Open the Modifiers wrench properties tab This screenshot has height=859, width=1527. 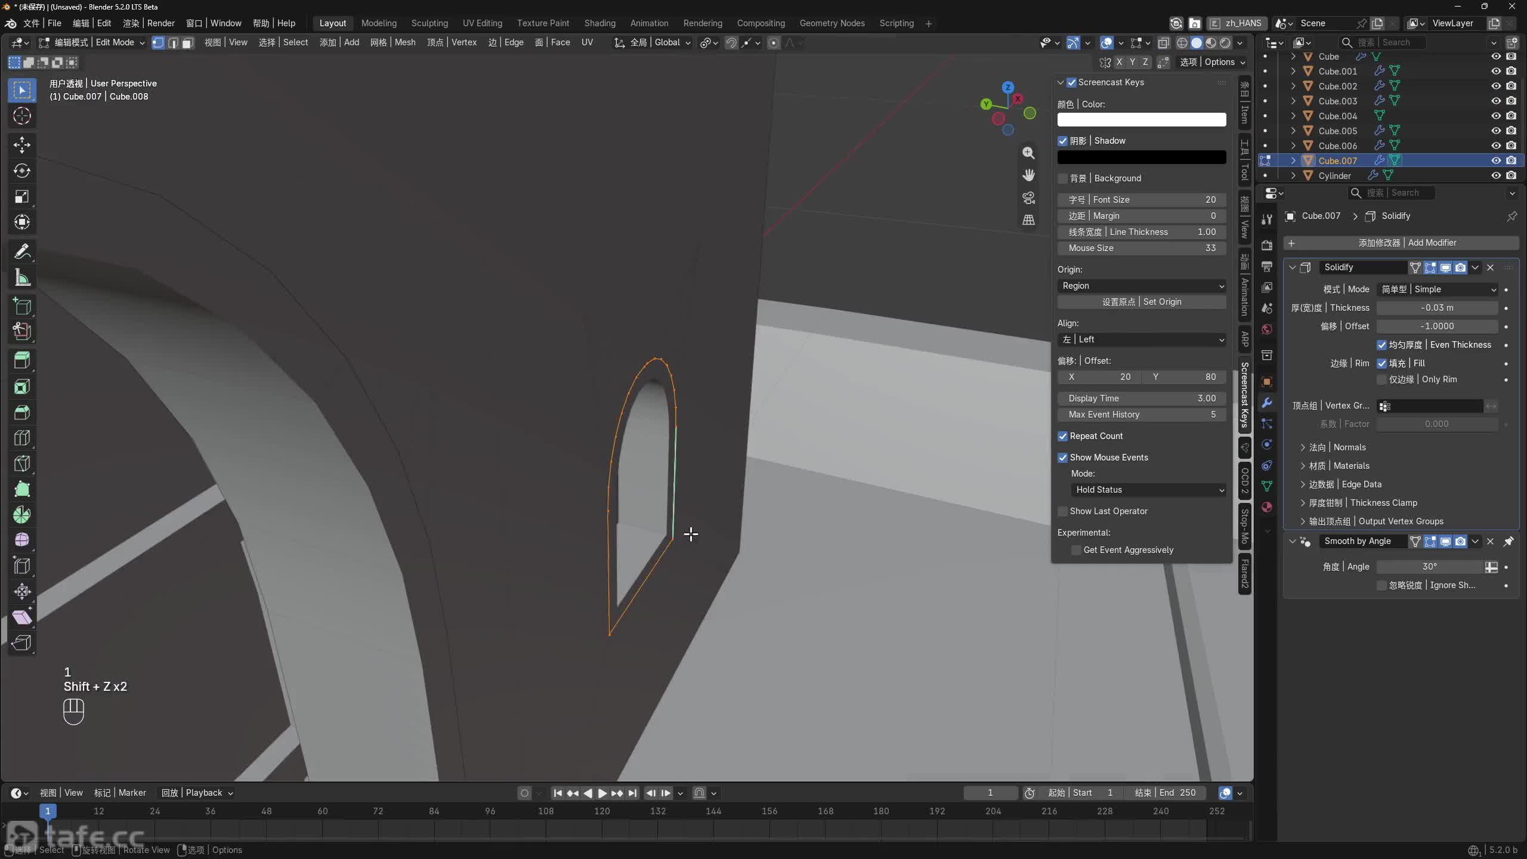point(1267,403)
